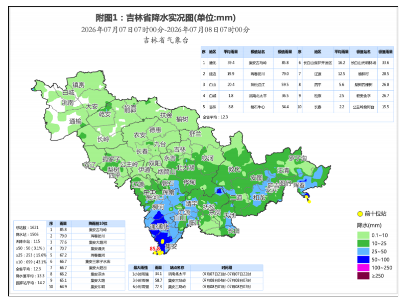Click the 扶余 label on the map

click(166, 115)
